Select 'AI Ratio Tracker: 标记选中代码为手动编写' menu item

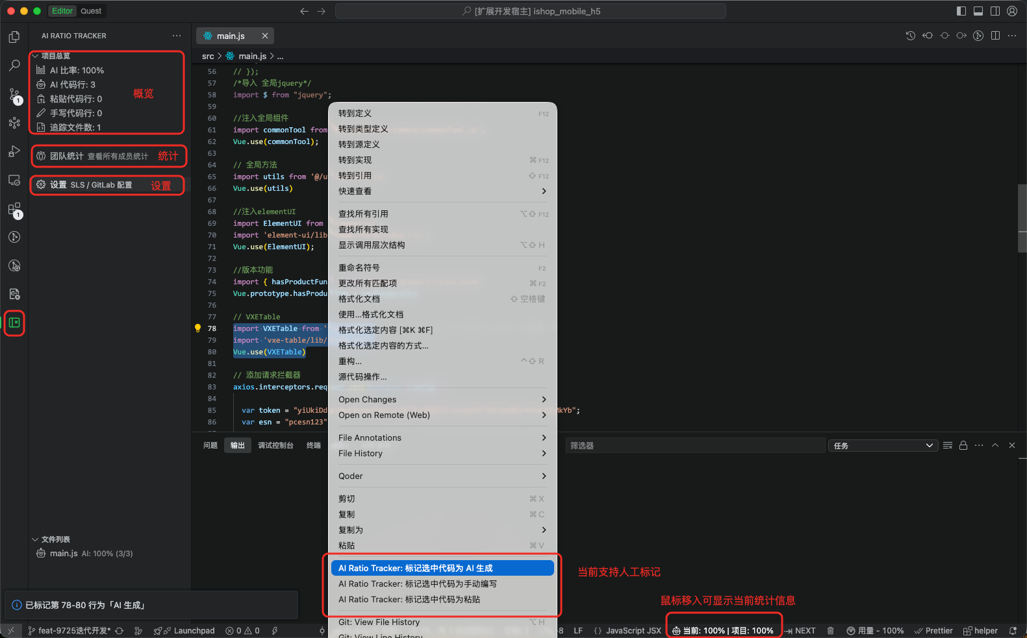417,583
